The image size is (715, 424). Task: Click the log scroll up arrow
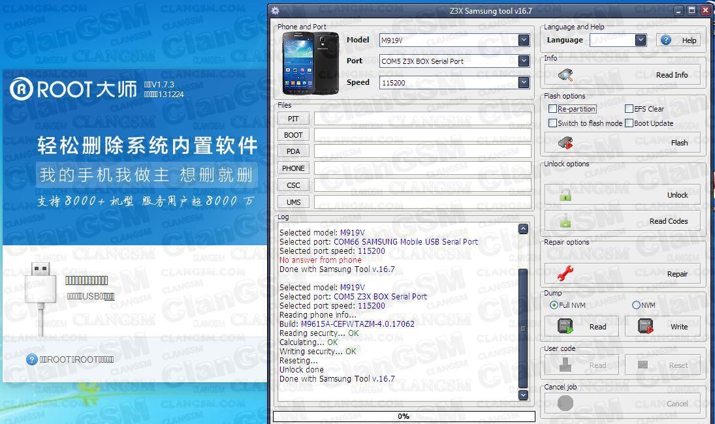(523, 228)
